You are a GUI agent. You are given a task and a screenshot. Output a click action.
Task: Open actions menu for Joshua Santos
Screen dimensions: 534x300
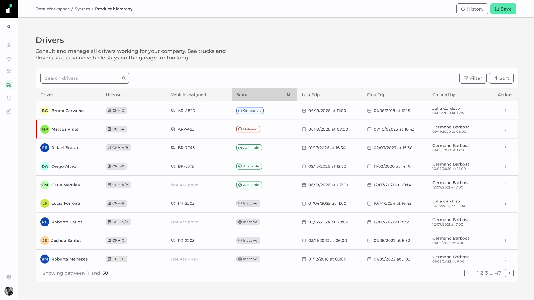pyautogui.click(x=506, y=241)
